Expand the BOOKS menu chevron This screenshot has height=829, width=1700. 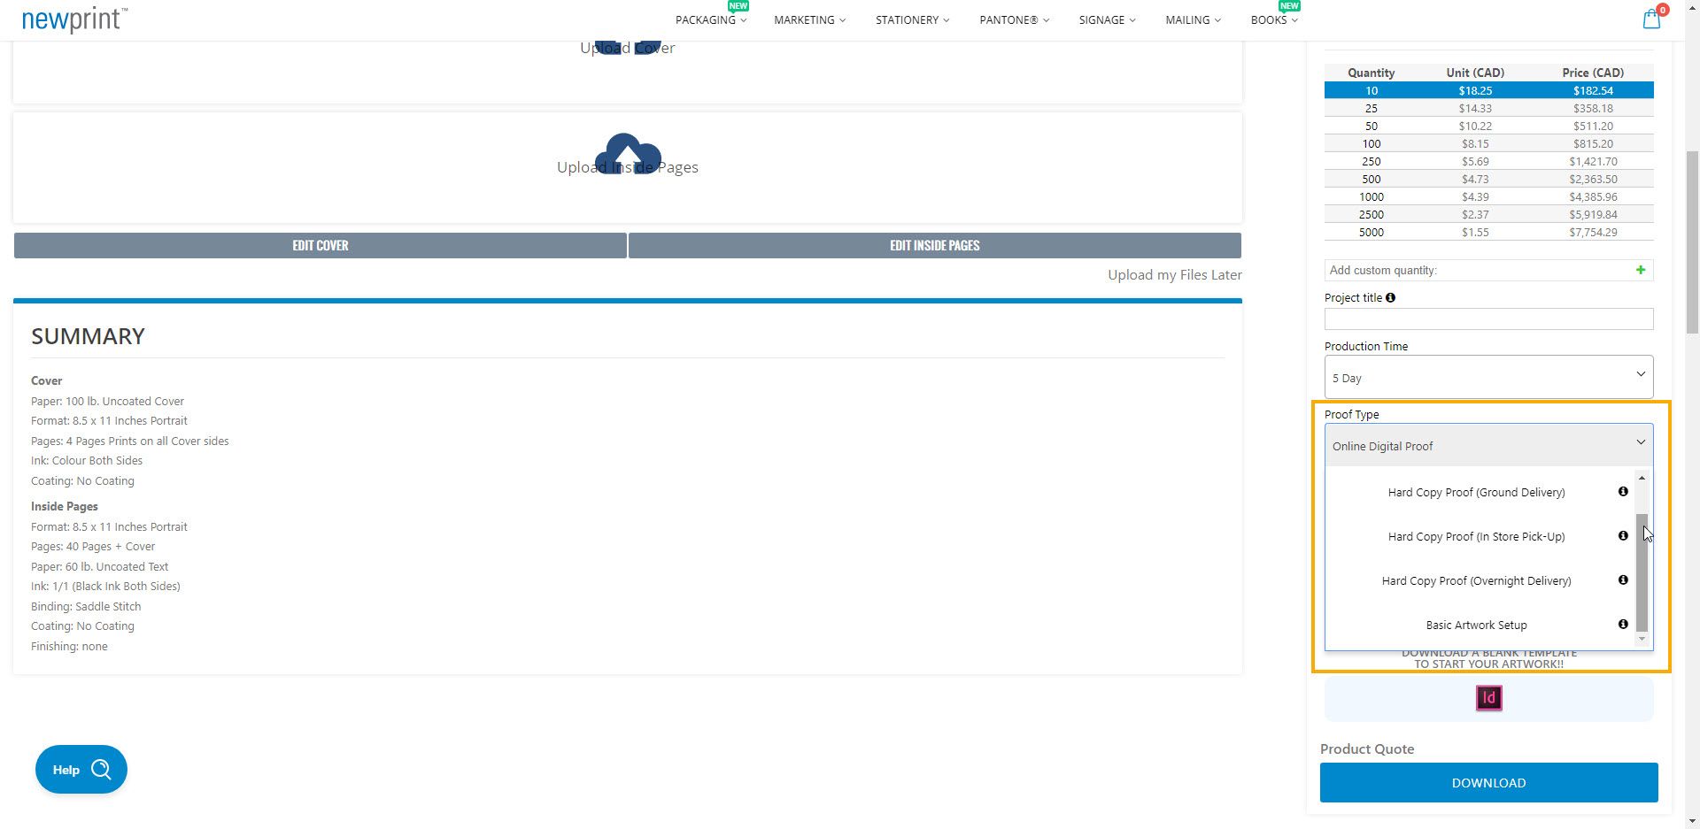point(1295,19)
